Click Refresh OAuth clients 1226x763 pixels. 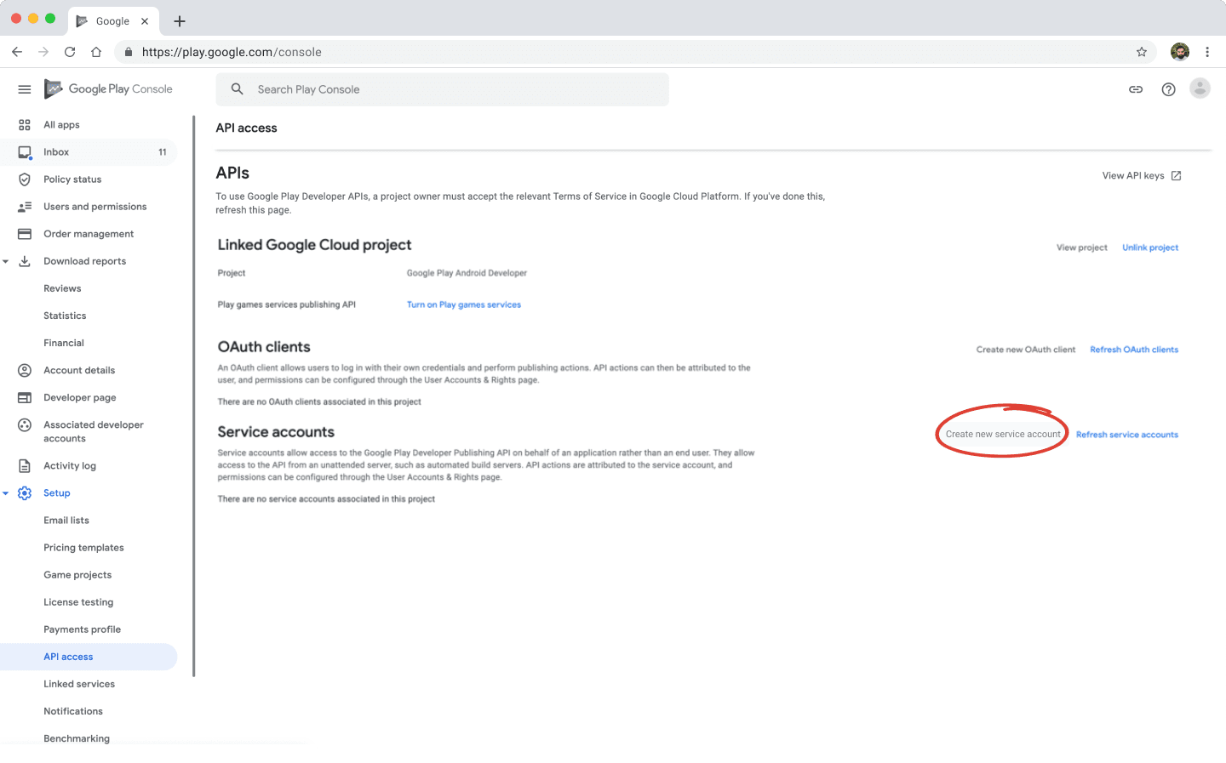click(x=1134, y=350)
